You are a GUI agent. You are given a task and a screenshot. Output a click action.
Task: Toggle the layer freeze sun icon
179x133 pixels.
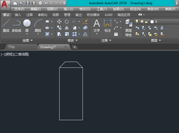pos(142,21)
